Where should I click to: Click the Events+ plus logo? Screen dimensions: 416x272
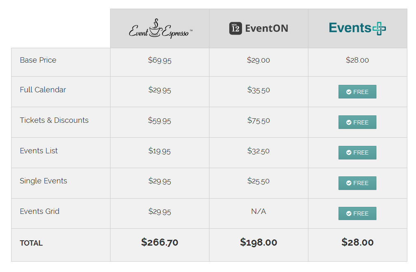click(x=357, y=28)
